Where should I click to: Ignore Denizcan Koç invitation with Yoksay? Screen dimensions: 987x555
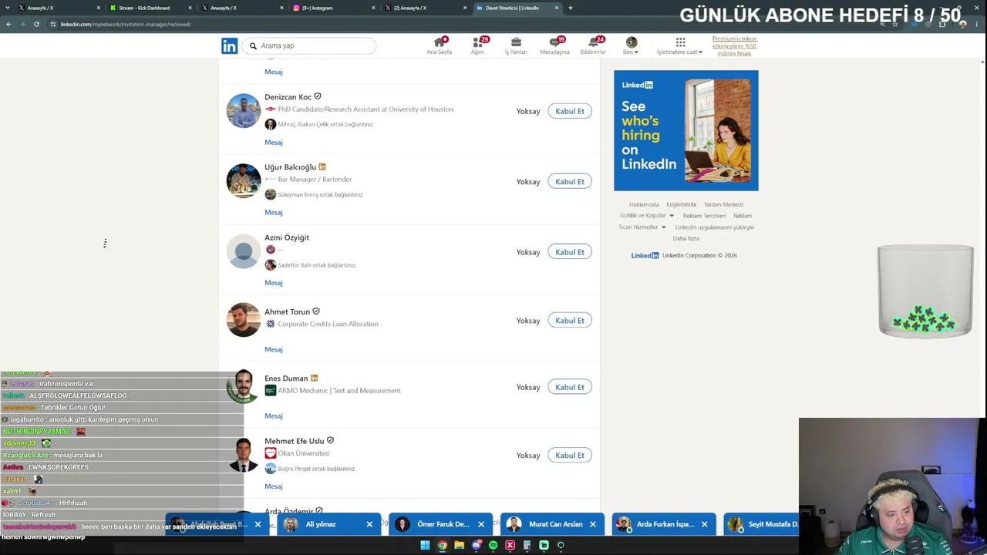[528, 111]
